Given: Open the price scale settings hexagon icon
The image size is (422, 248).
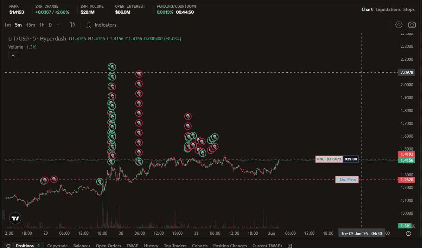Looking at the screenshot, I should point(408,233).
